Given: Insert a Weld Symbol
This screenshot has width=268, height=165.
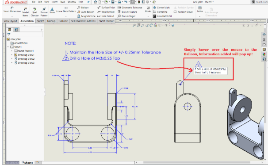Looking at the screenshot, I should tap(106, 12).
